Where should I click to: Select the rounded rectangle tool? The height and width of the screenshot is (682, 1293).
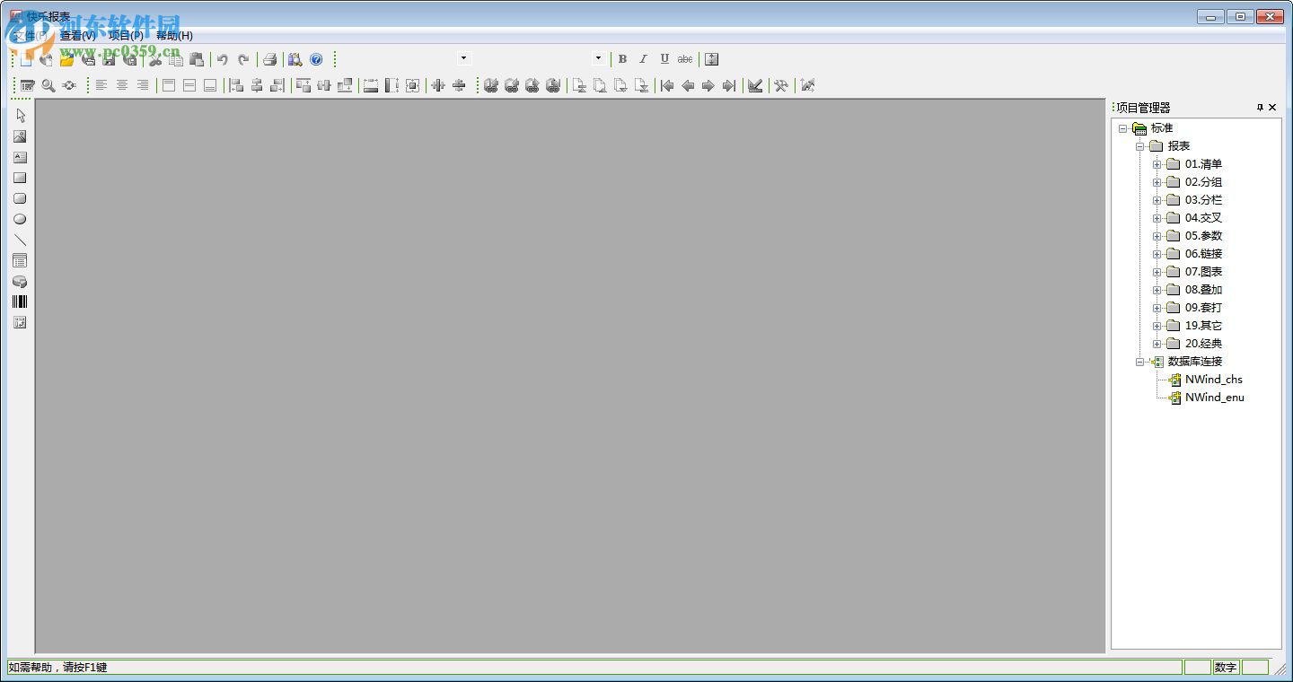pyautogui.click(x=20, y=198)
